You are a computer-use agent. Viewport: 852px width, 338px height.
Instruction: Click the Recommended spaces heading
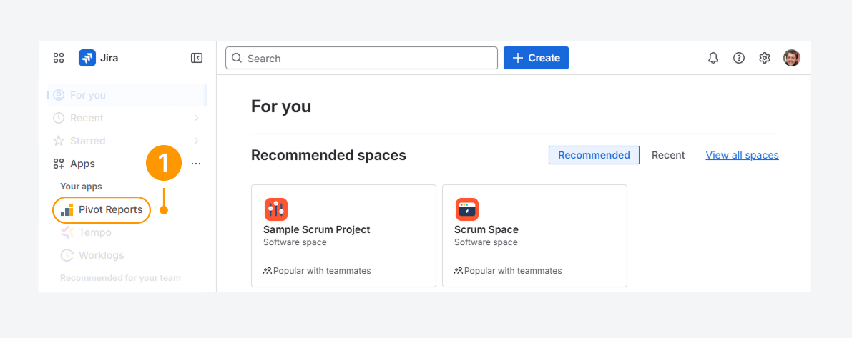[x=329, y=155]
